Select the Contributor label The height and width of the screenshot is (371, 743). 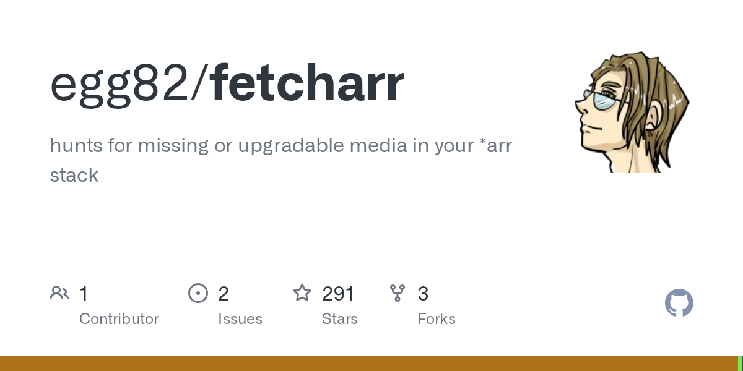(x=119, y=319)
